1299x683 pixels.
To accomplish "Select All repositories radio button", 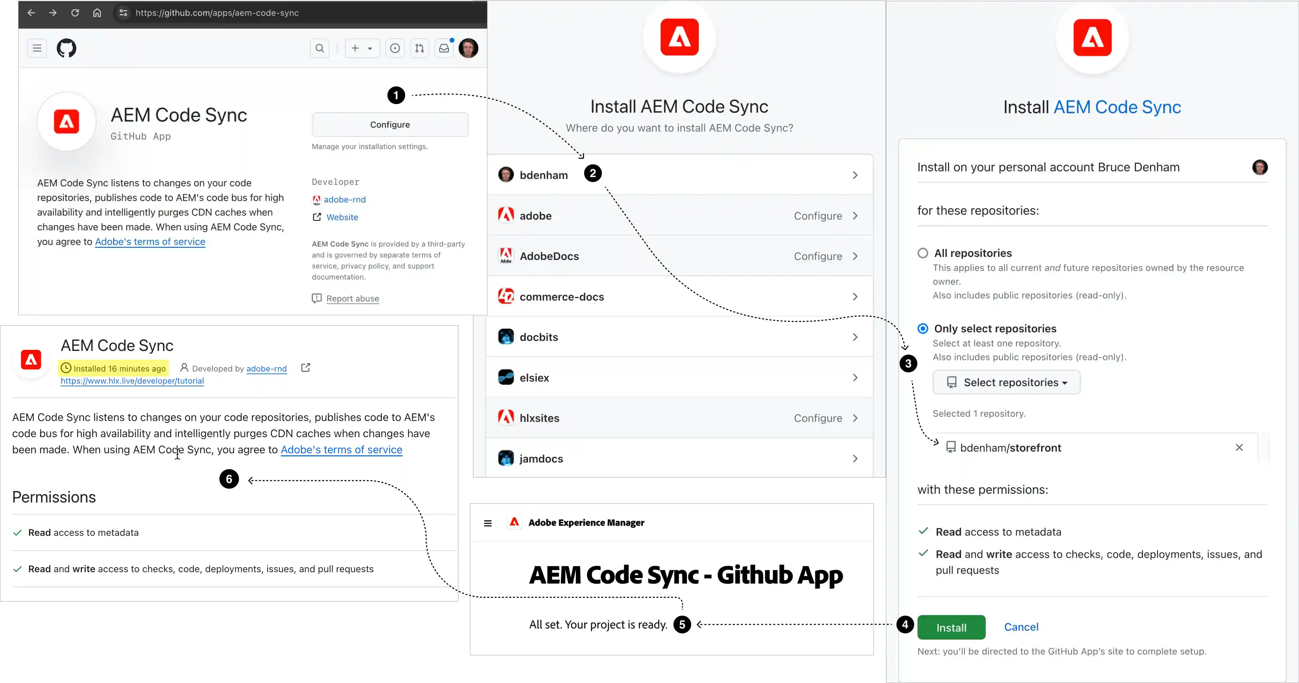I will 923,252.
